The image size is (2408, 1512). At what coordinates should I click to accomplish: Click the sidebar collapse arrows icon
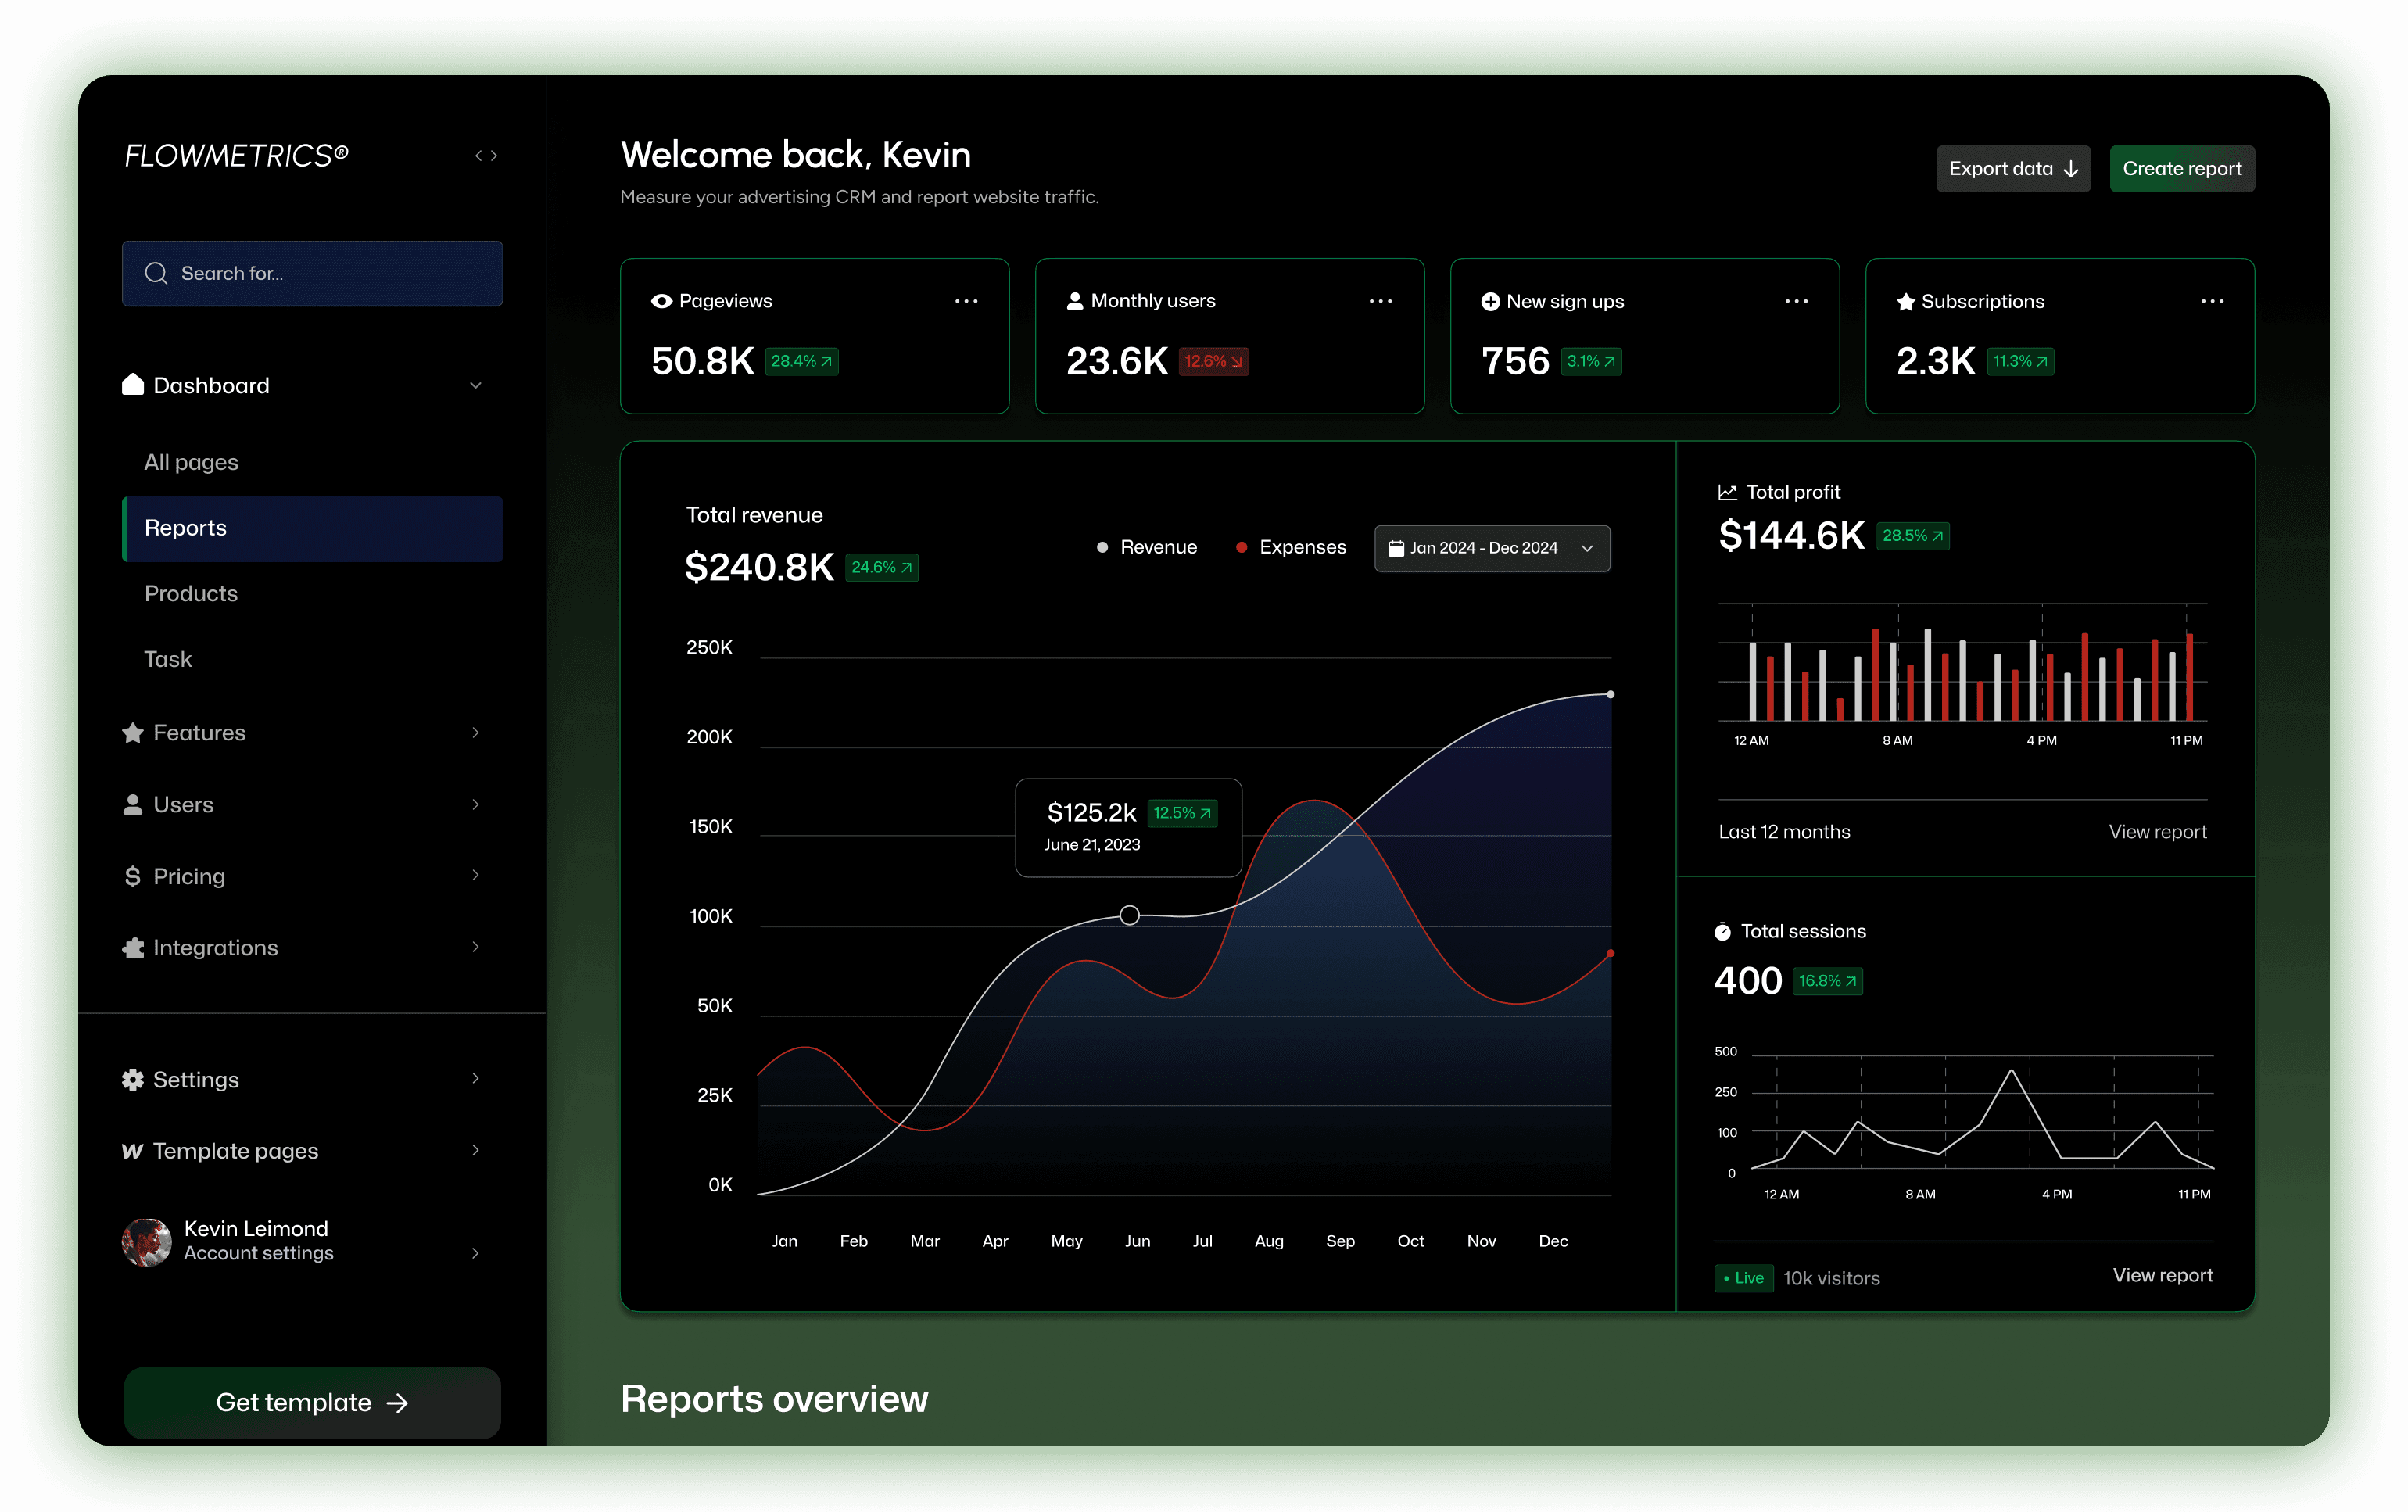coord(486,155)
